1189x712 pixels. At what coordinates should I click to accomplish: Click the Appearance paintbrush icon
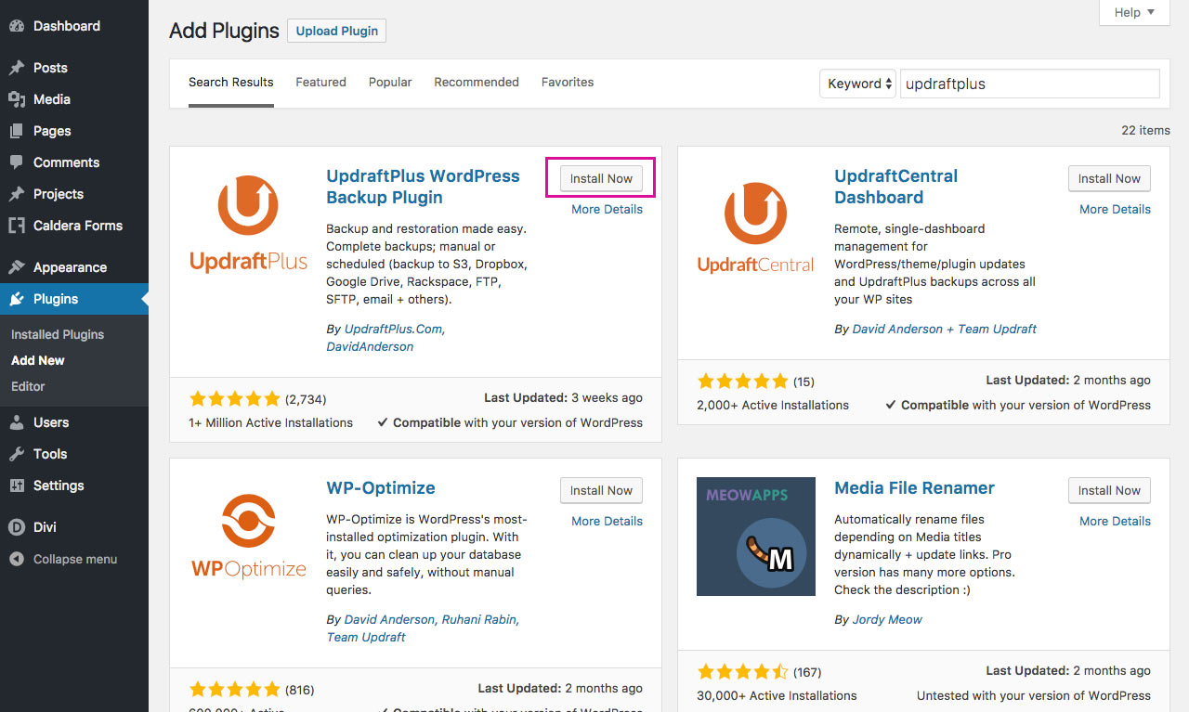17,267
